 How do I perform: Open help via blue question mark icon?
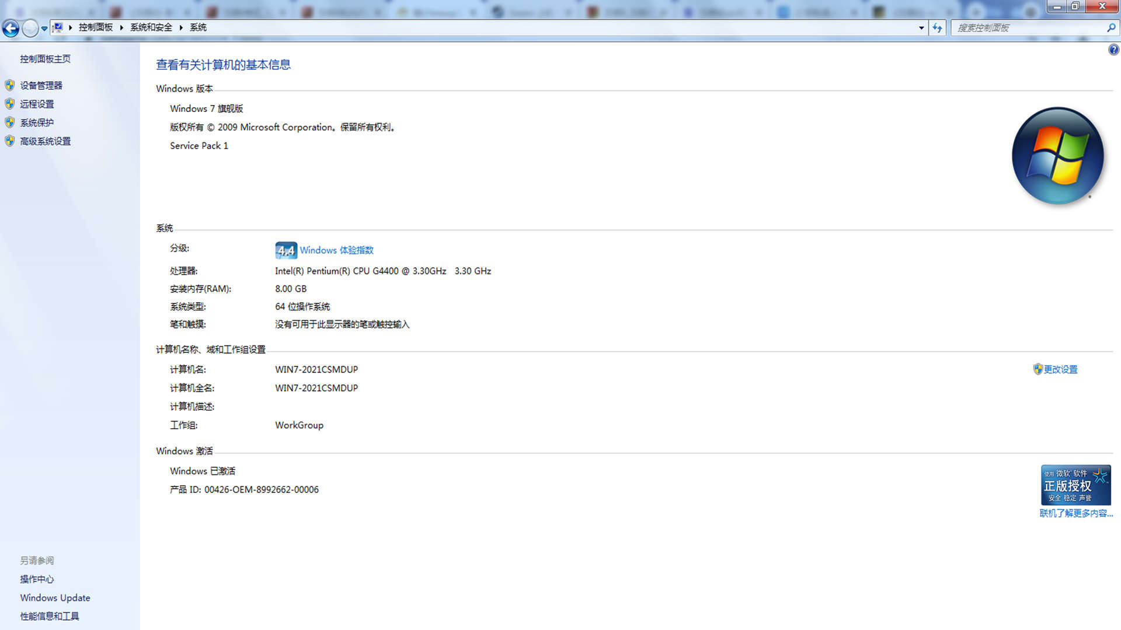1113,50
